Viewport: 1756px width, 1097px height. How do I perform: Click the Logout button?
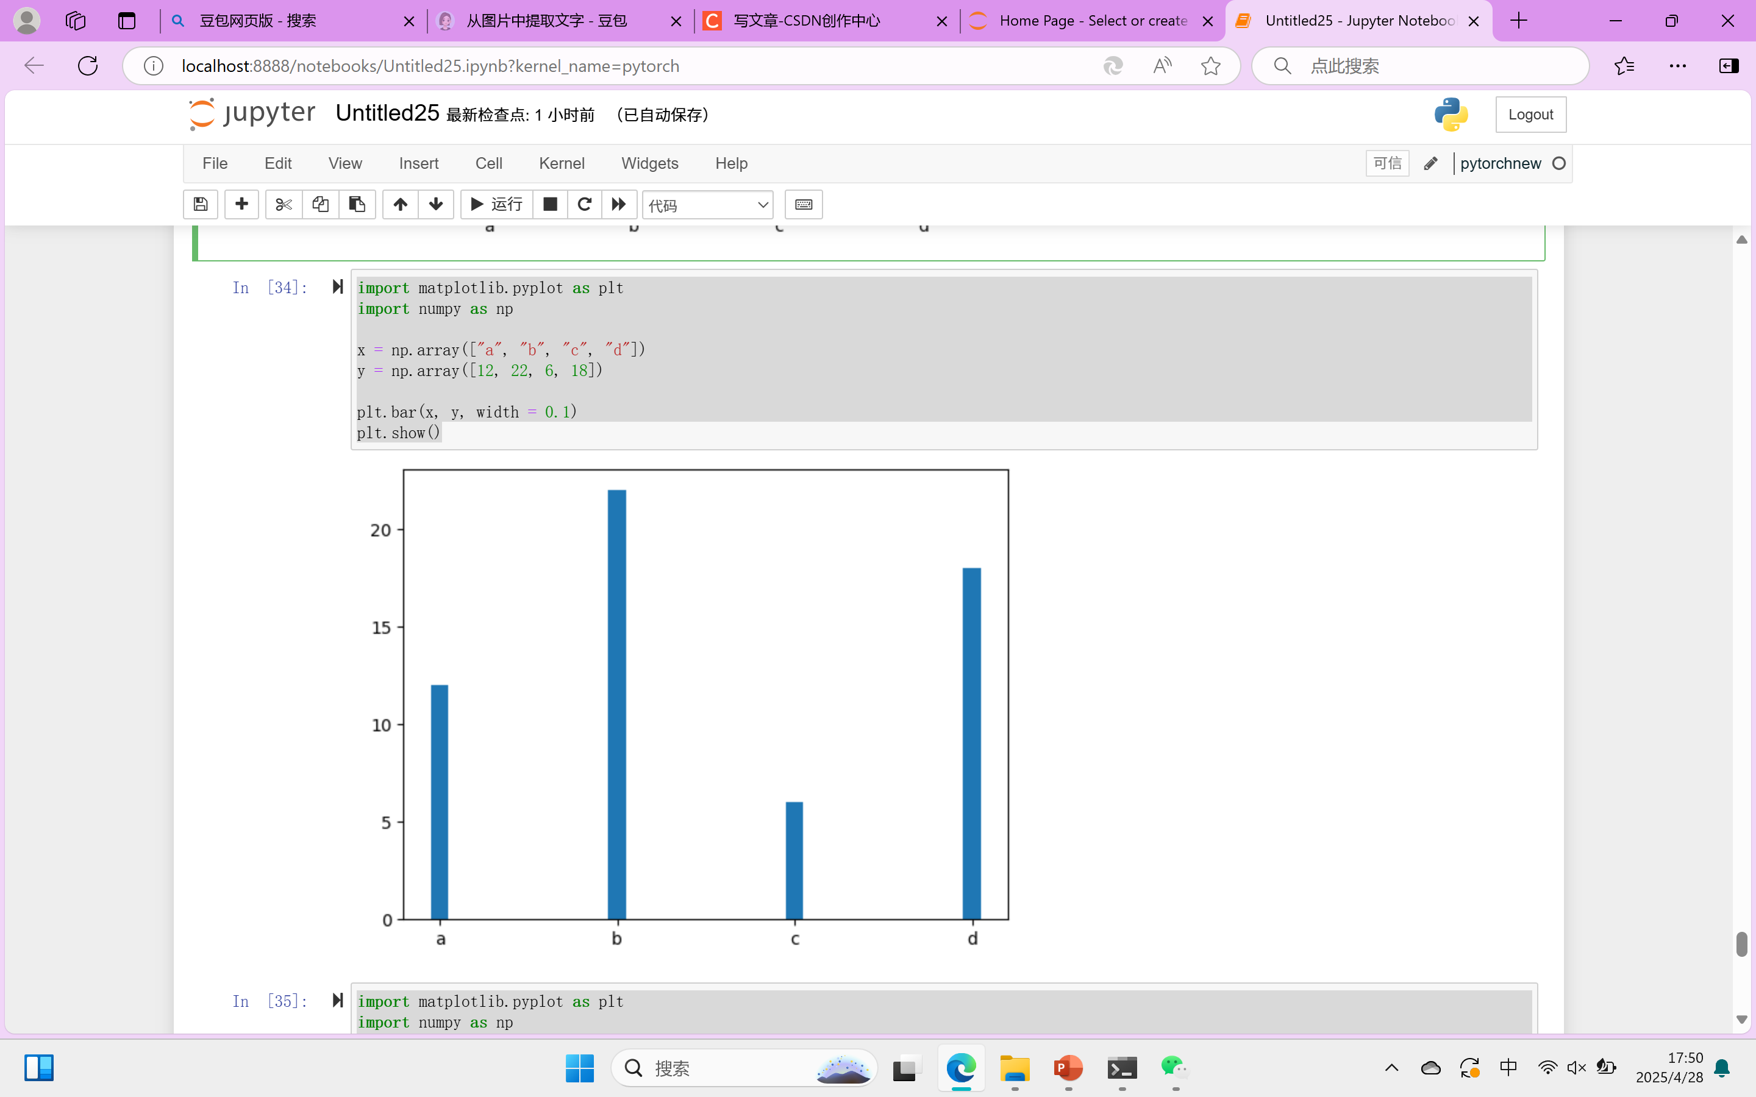pos(1530,115)
